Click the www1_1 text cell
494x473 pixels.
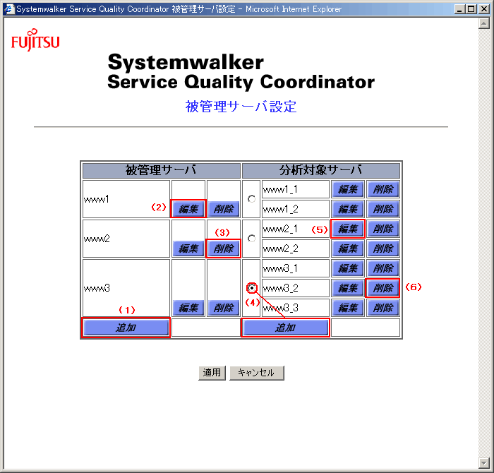pyautogui.click(x=296, y=189)
